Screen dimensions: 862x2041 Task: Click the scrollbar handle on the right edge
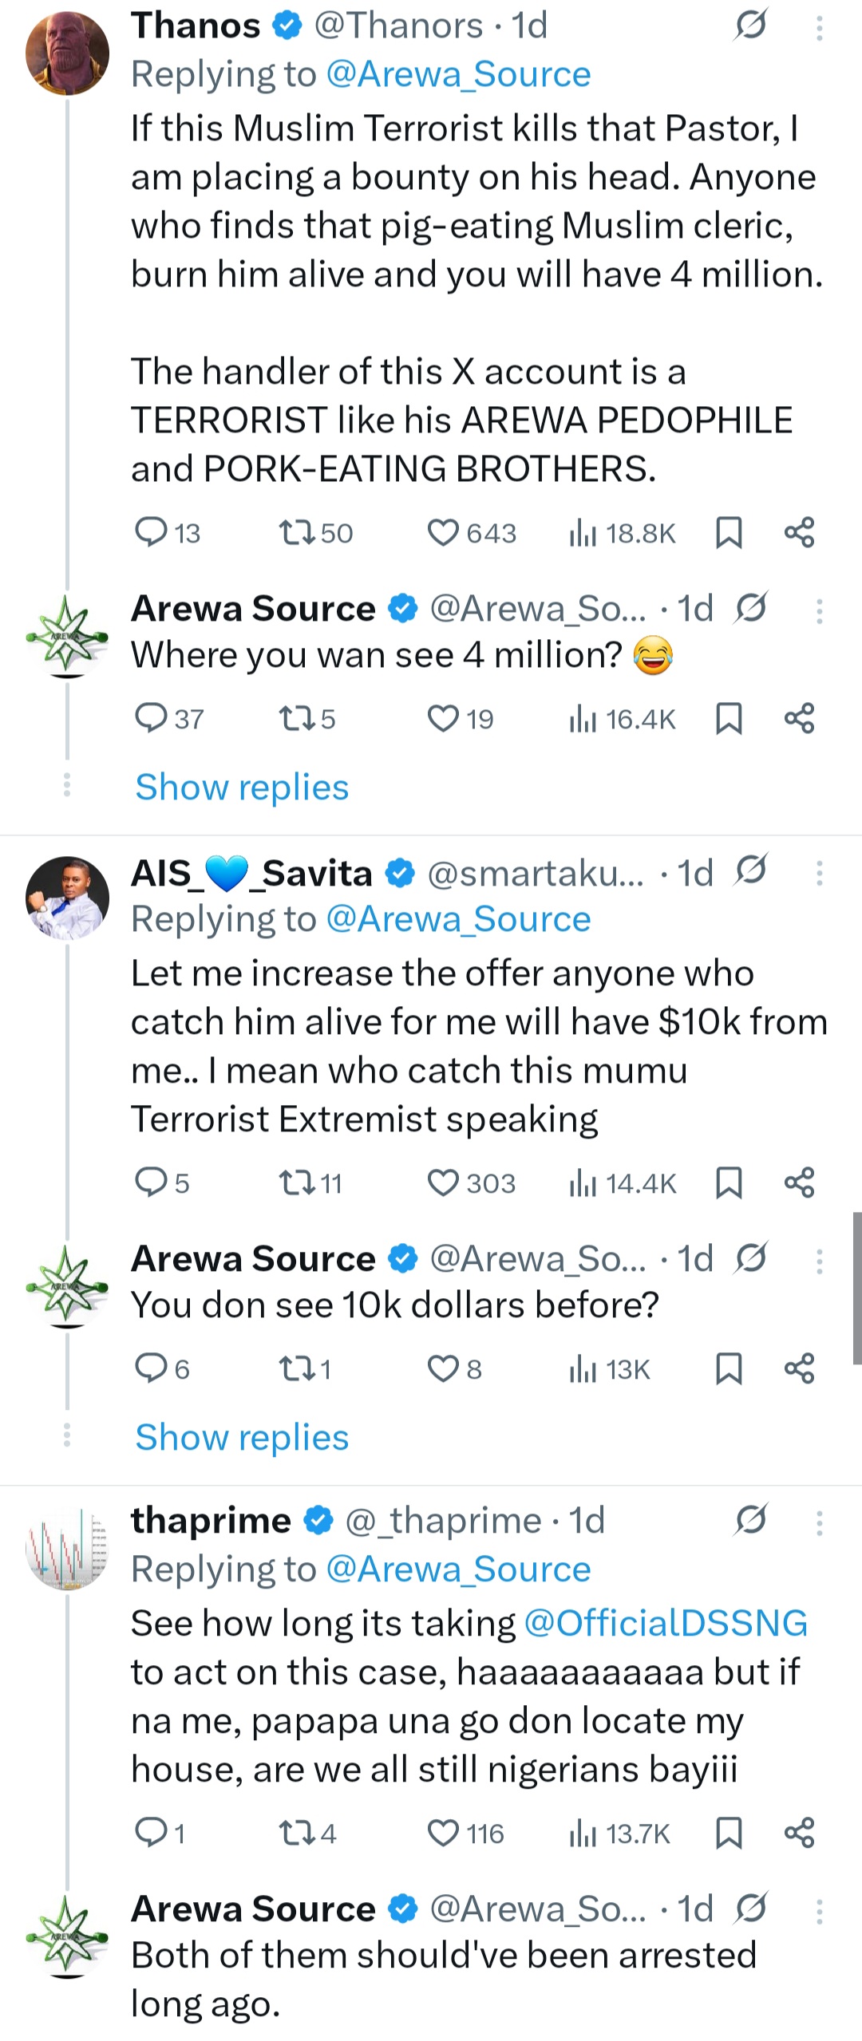(x=856, y=1288)
